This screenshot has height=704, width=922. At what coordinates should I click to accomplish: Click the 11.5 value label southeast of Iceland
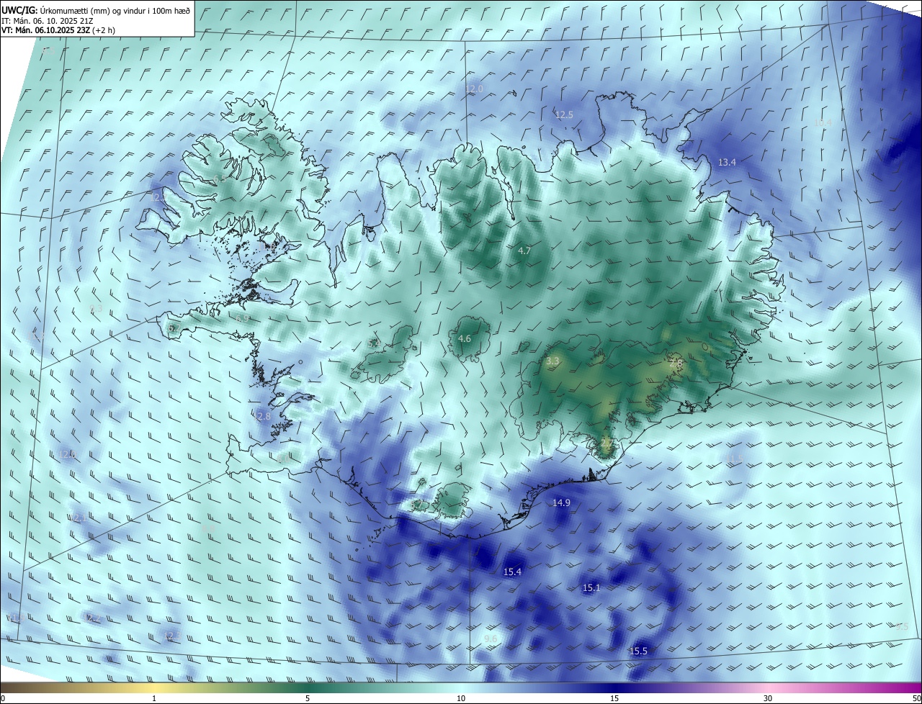click(x=733, y=459)
